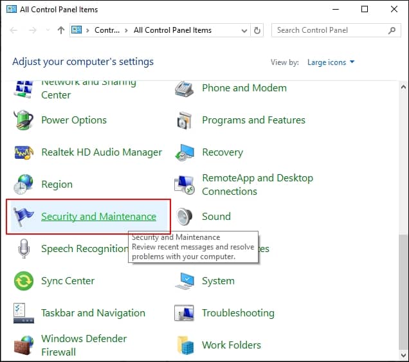Click the search magnifier icon

(392, 30)
